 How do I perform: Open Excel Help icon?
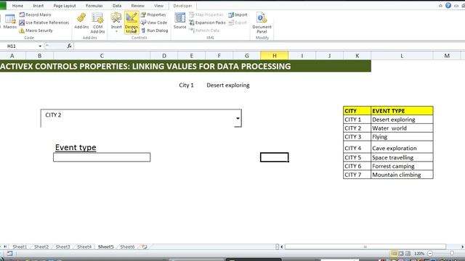(448, 5)
